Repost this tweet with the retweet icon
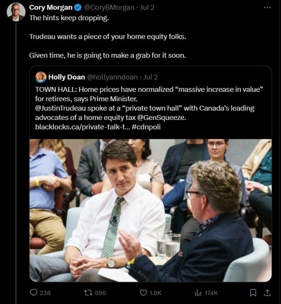This screenshot has width=281, height=304. pyautogui.click(x=88, y=293)
